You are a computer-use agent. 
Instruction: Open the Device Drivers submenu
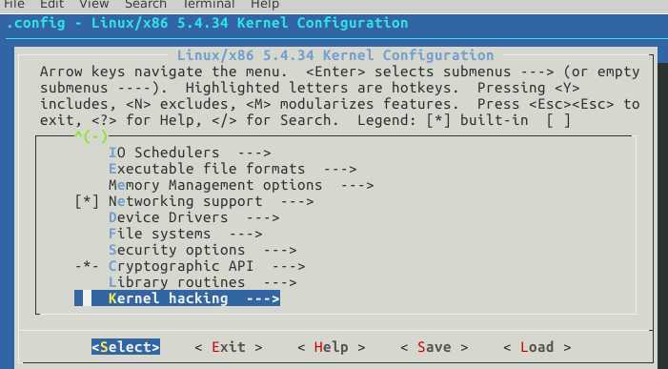click(193, 217)
